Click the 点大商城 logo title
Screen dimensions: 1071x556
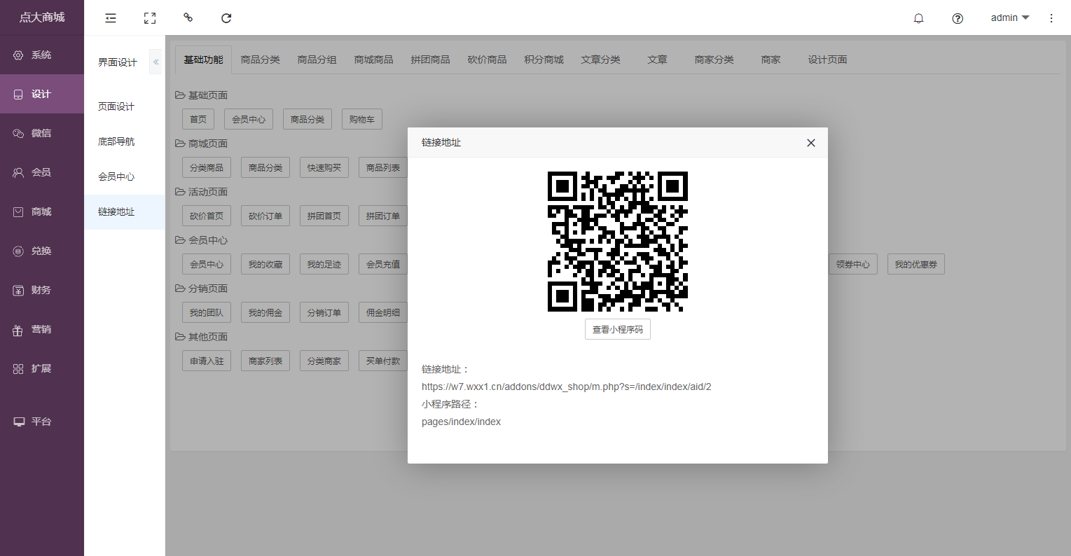(x=42, y=18)
